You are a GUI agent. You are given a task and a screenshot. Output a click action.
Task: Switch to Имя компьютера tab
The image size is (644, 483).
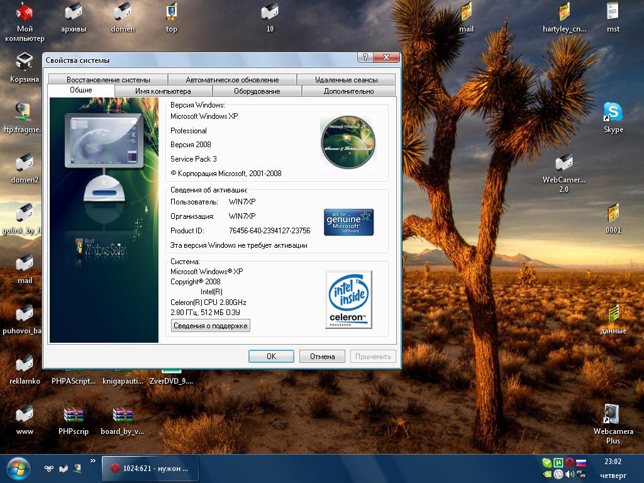pyautogui.click(x=163, y=91)
